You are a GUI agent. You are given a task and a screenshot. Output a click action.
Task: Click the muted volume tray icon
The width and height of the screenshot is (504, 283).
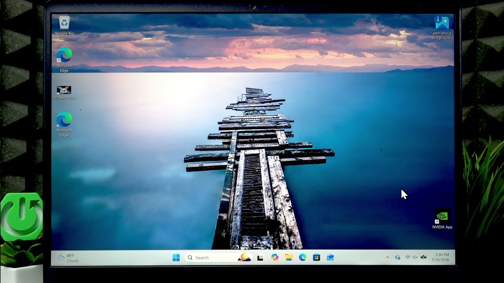coord(415,257)
